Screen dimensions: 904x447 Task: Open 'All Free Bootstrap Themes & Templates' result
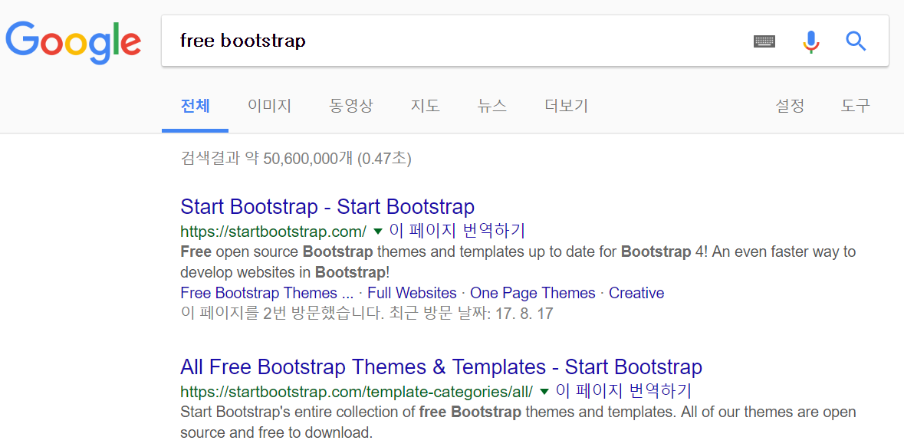click(441, 366)
